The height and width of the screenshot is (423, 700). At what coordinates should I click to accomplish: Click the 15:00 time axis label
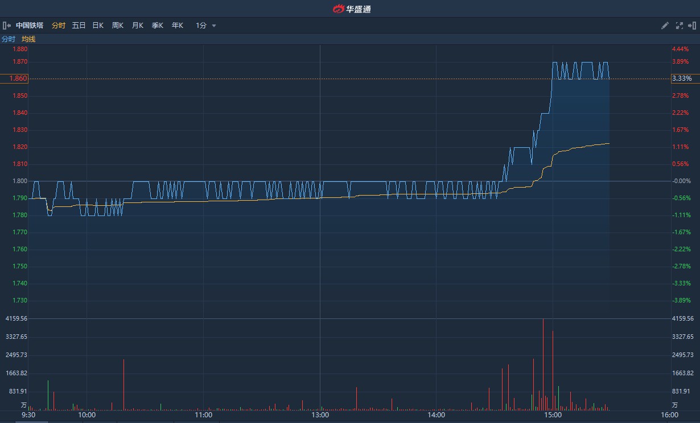(x=553, y=415)
